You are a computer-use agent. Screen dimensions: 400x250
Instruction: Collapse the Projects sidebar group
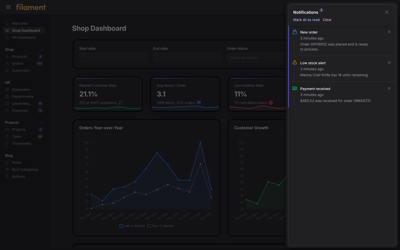(42, 122)
